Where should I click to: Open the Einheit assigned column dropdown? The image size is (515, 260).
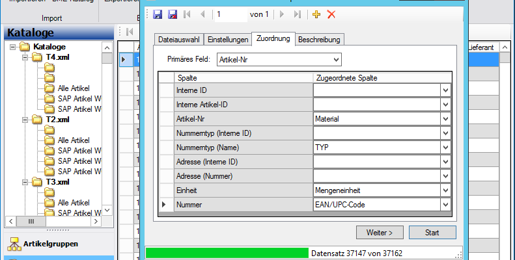click(x=446, y=190)
